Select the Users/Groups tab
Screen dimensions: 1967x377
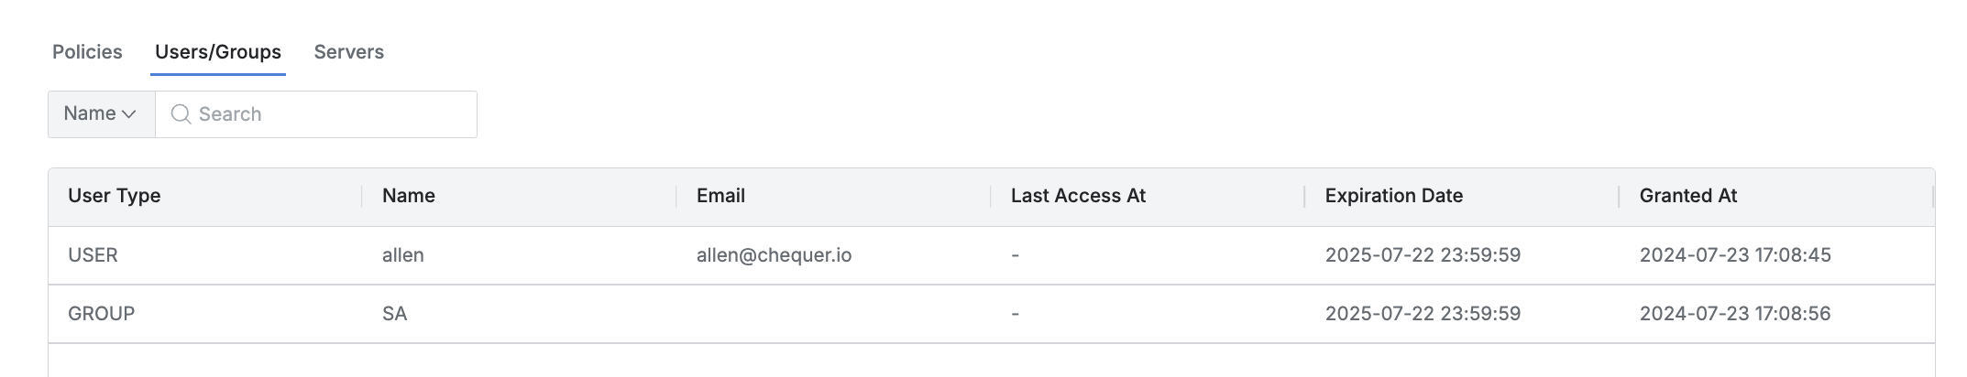(x=218, y=52)
